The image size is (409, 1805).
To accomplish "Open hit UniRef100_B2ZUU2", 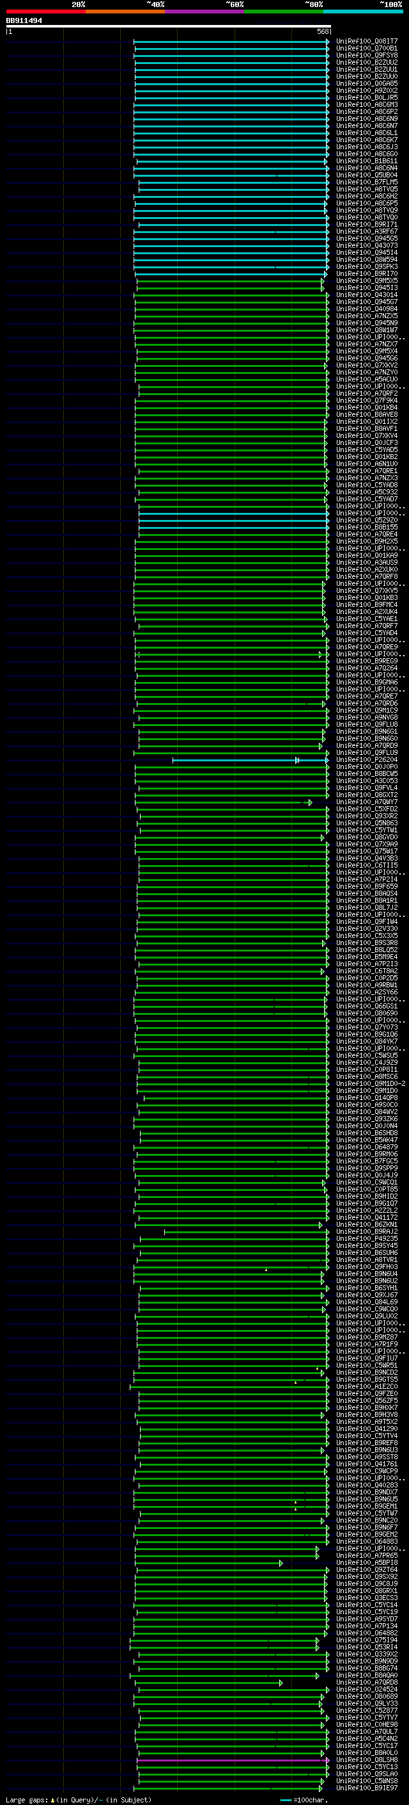I will point(366,62).
